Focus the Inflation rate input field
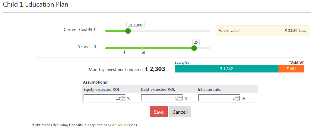 216,98
